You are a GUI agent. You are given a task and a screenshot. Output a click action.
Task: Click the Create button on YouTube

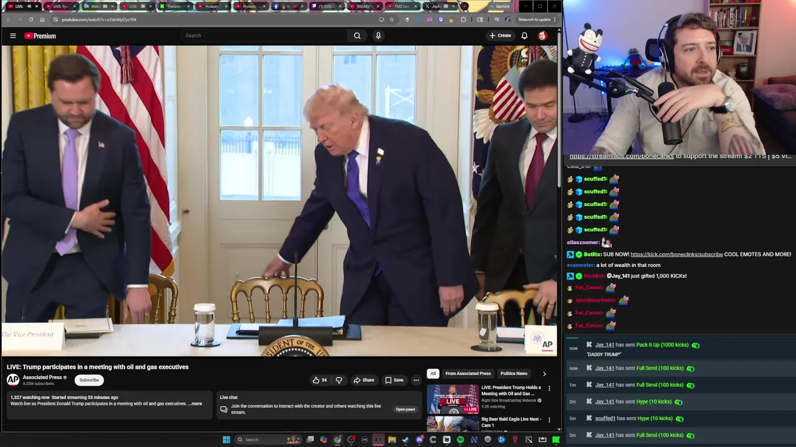500,35
